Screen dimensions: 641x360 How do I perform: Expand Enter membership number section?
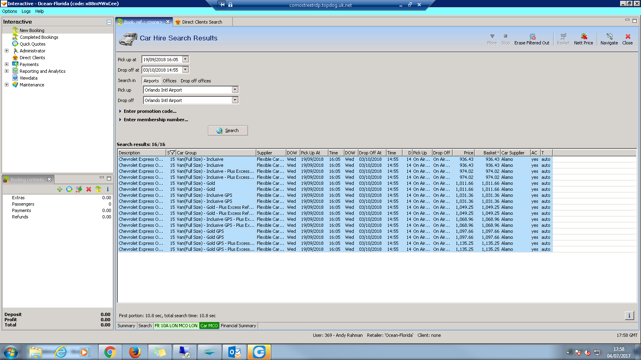click(120, 120)
